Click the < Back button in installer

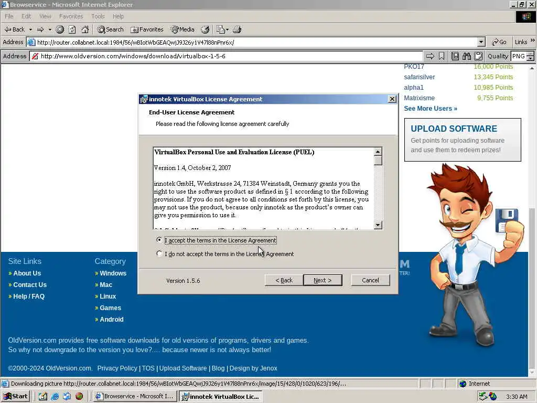(x=284, y=280)
